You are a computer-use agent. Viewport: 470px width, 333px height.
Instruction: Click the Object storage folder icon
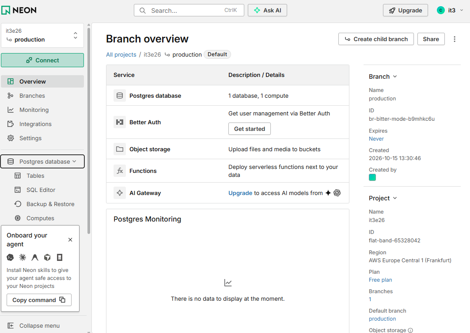[x=120, y=149]
